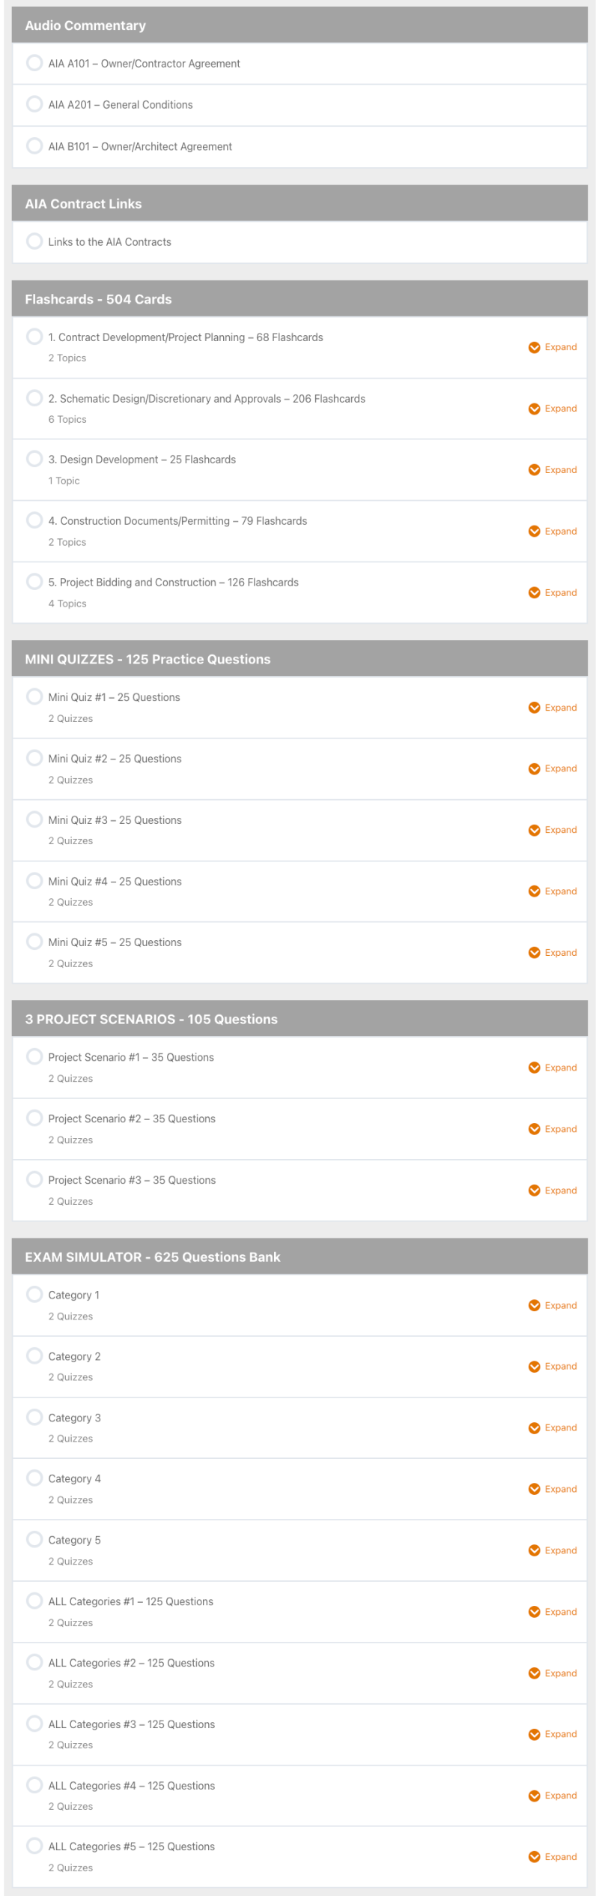Click the orange chevron icon beside Mini Quiz #4
This screenshot has width=599, height=1896.
tap(534, 891)
